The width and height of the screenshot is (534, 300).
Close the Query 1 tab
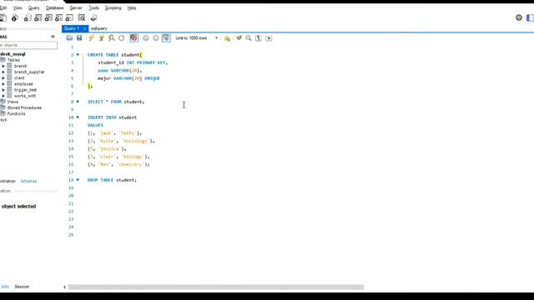coord(85,28)
